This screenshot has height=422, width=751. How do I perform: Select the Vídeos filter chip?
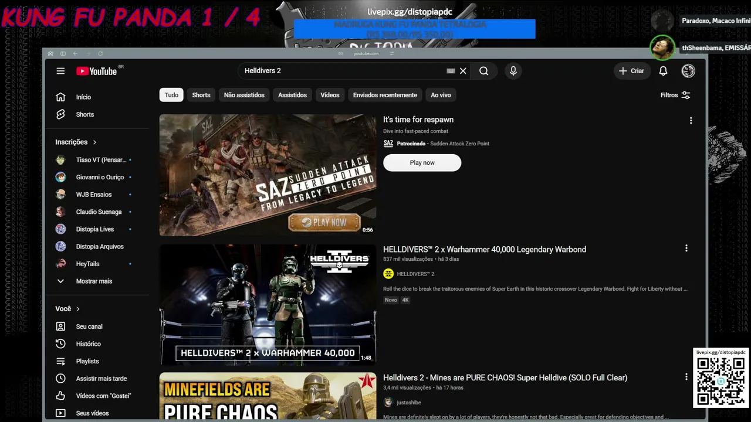(x=330, y=95)
